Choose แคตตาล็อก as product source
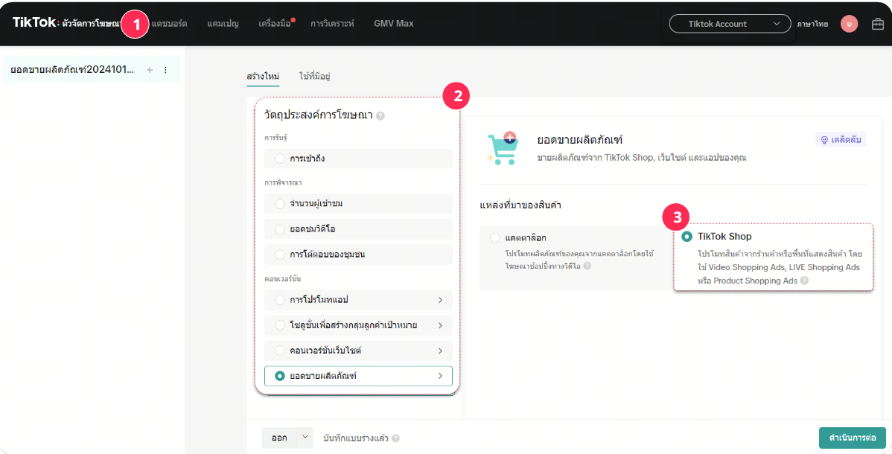892x454 pixels. (495, 237)
